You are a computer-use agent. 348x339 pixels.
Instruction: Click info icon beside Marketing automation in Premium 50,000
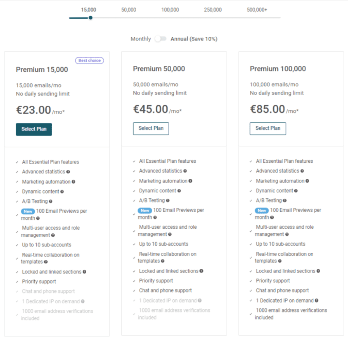[190, 181]
